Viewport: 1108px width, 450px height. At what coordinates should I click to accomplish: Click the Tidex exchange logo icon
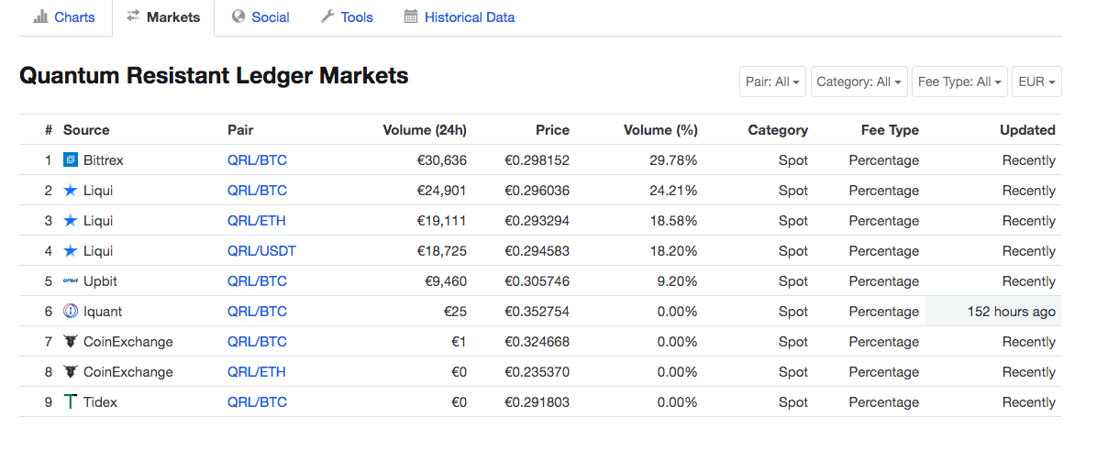[x=71, y=402]
